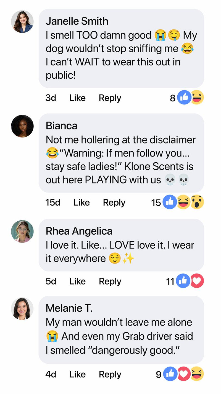This screenshot has width=221, height=394.
Task: Reply to Janelle Smith's comment
Action: [x=110, y=98]
